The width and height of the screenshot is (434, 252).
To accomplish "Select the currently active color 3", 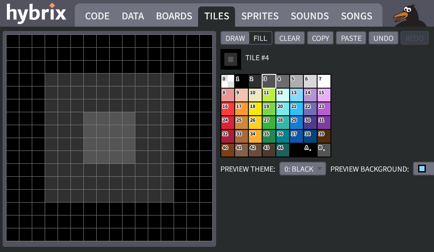I will tap(269, 81).
